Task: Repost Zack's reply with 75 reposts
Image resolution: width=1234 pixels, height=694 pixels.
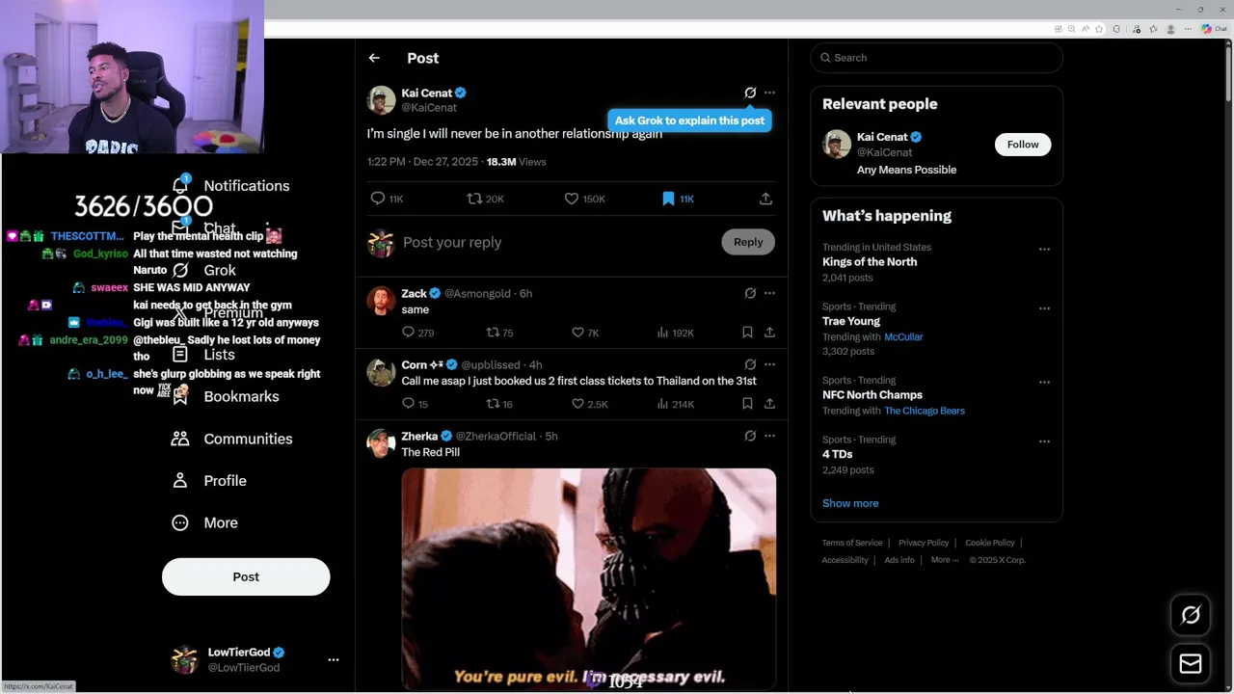Action: 499,333
